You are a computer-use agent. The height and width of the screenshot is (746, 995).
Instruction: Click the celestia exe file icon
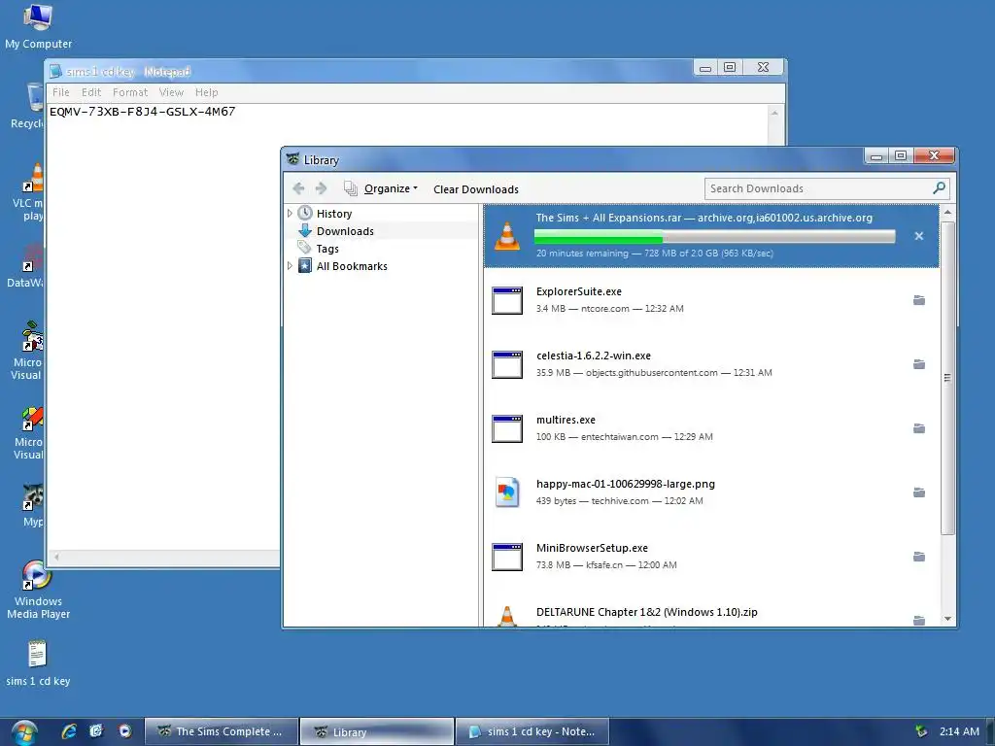click(x=507, y=365)
